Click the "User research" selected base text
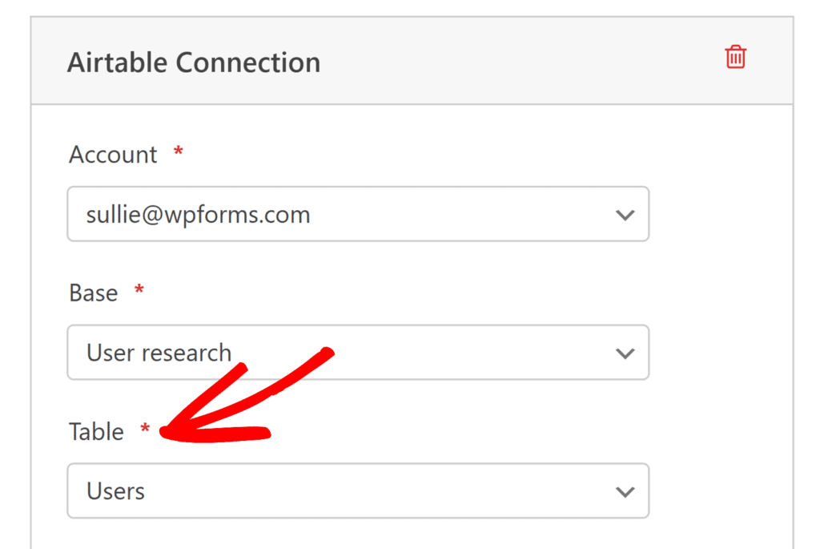 159,353
